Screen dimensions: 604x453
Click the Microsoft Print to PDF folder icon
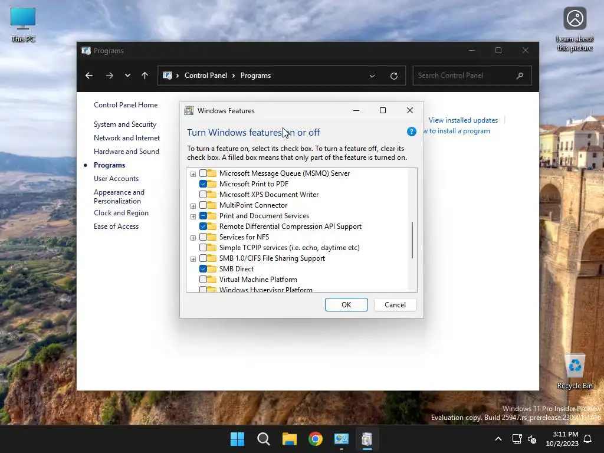[212, 184]
